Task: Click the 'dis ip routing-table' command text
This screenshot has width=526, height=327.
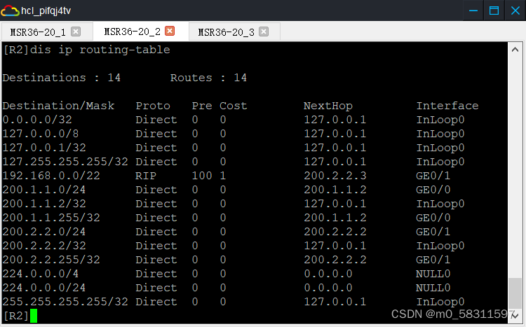Action: 100,50
